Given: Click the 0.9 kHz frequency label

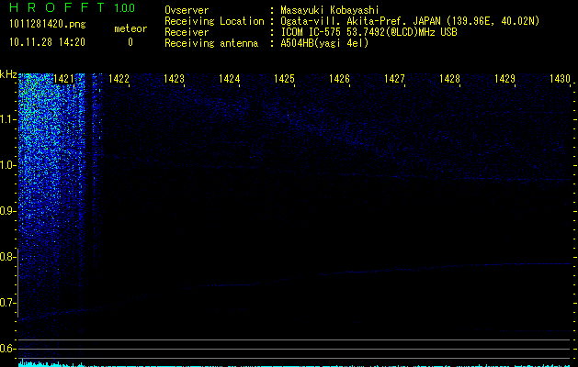Looking at the screenshot, I should [x=8, y=211].
